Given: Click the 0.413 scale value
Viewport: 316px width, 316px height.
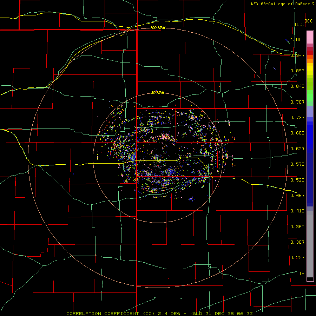Looking at the screenshot, I should pyautogui.click(x=297, y=211).
